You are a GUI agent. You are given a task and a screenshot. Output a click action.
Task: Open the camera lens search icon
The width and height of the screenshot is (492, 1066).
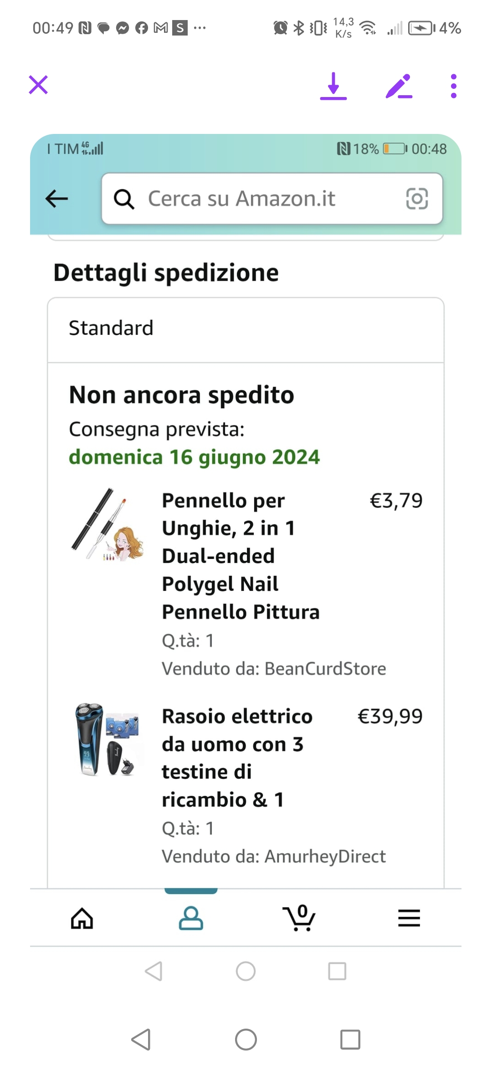416,199
